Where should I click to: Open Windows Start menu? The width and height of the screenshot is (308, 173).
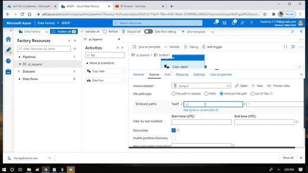click(4, 170)
